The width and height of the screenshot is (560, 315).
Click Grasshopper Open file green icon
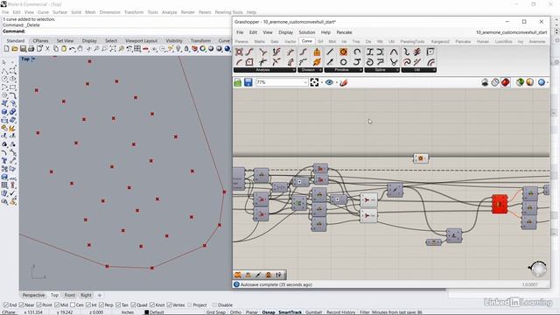(238, 82)
